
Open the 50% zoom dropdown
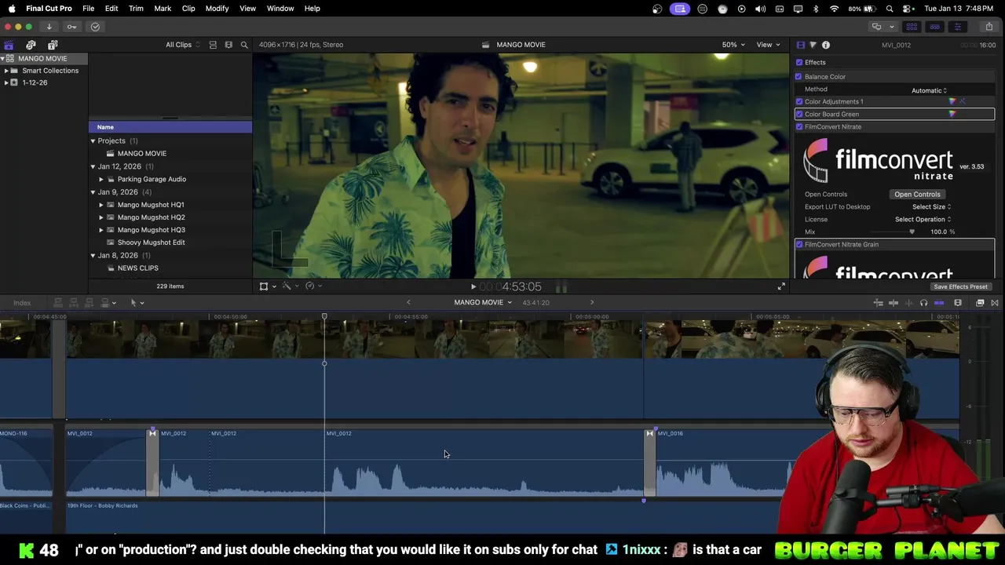733,45
